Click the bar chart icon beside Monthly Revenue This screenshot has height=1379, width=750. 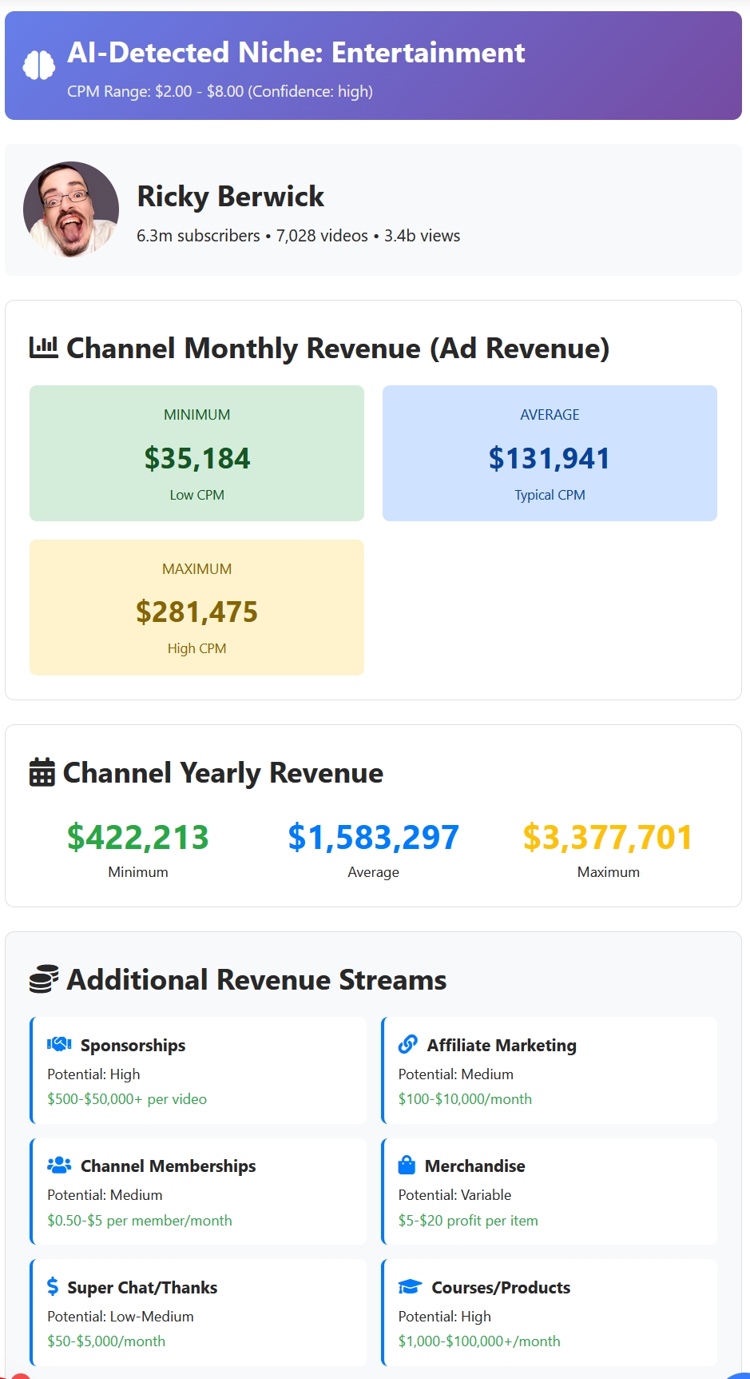tap(44, 348)
